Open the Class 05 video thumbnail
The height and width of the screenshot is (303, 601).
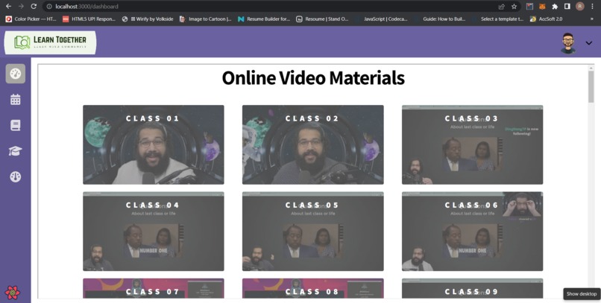(x=312, y=231)
